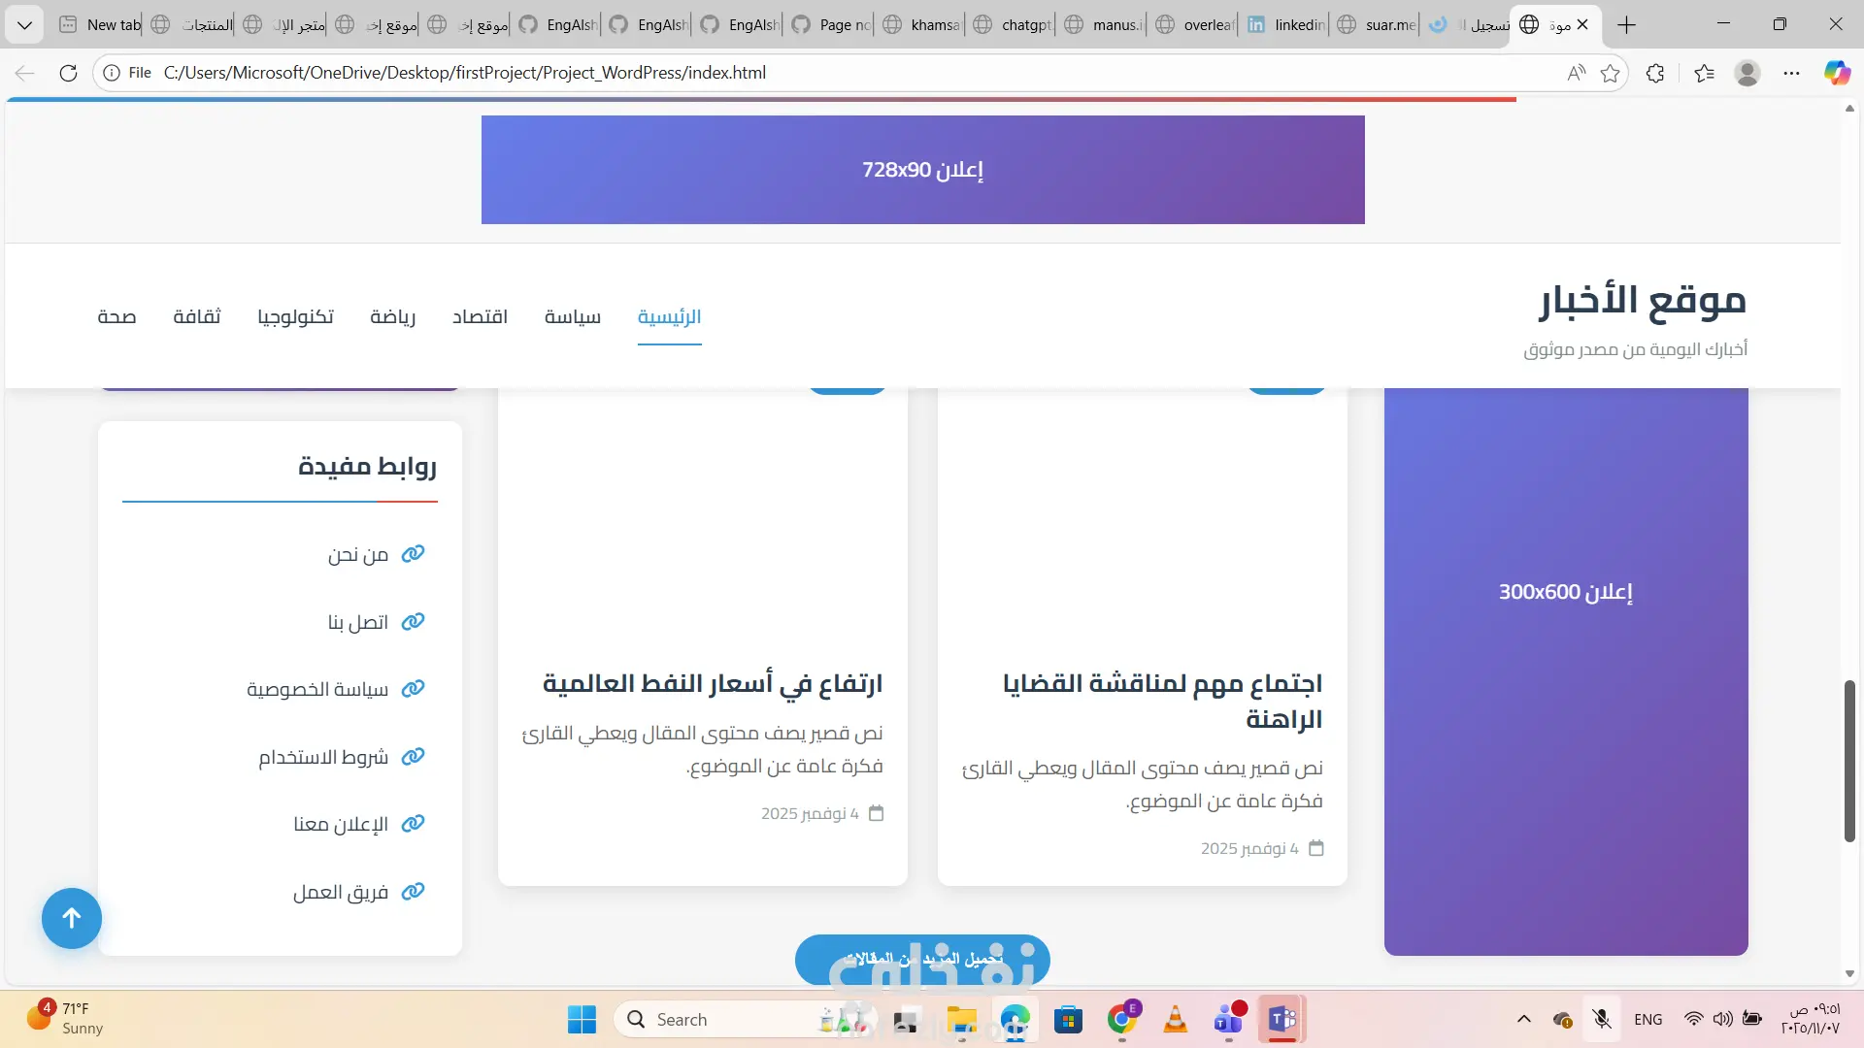Image resolution: width=1864 pixels, height=1048 pixels.
Task: Open the سياسة الخصوصية link
Action: [x=317, y=689]
